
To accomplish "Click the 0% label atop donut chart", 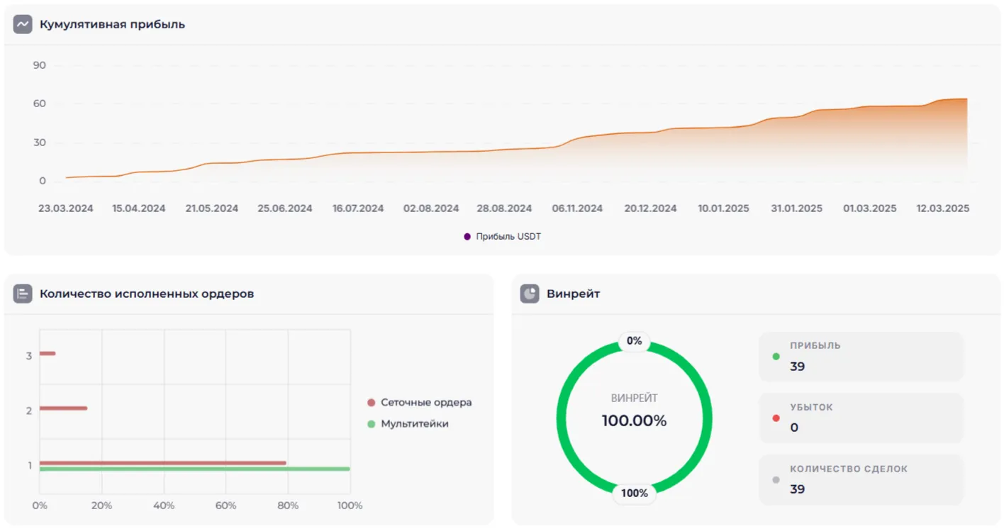I will pos(634,341).
